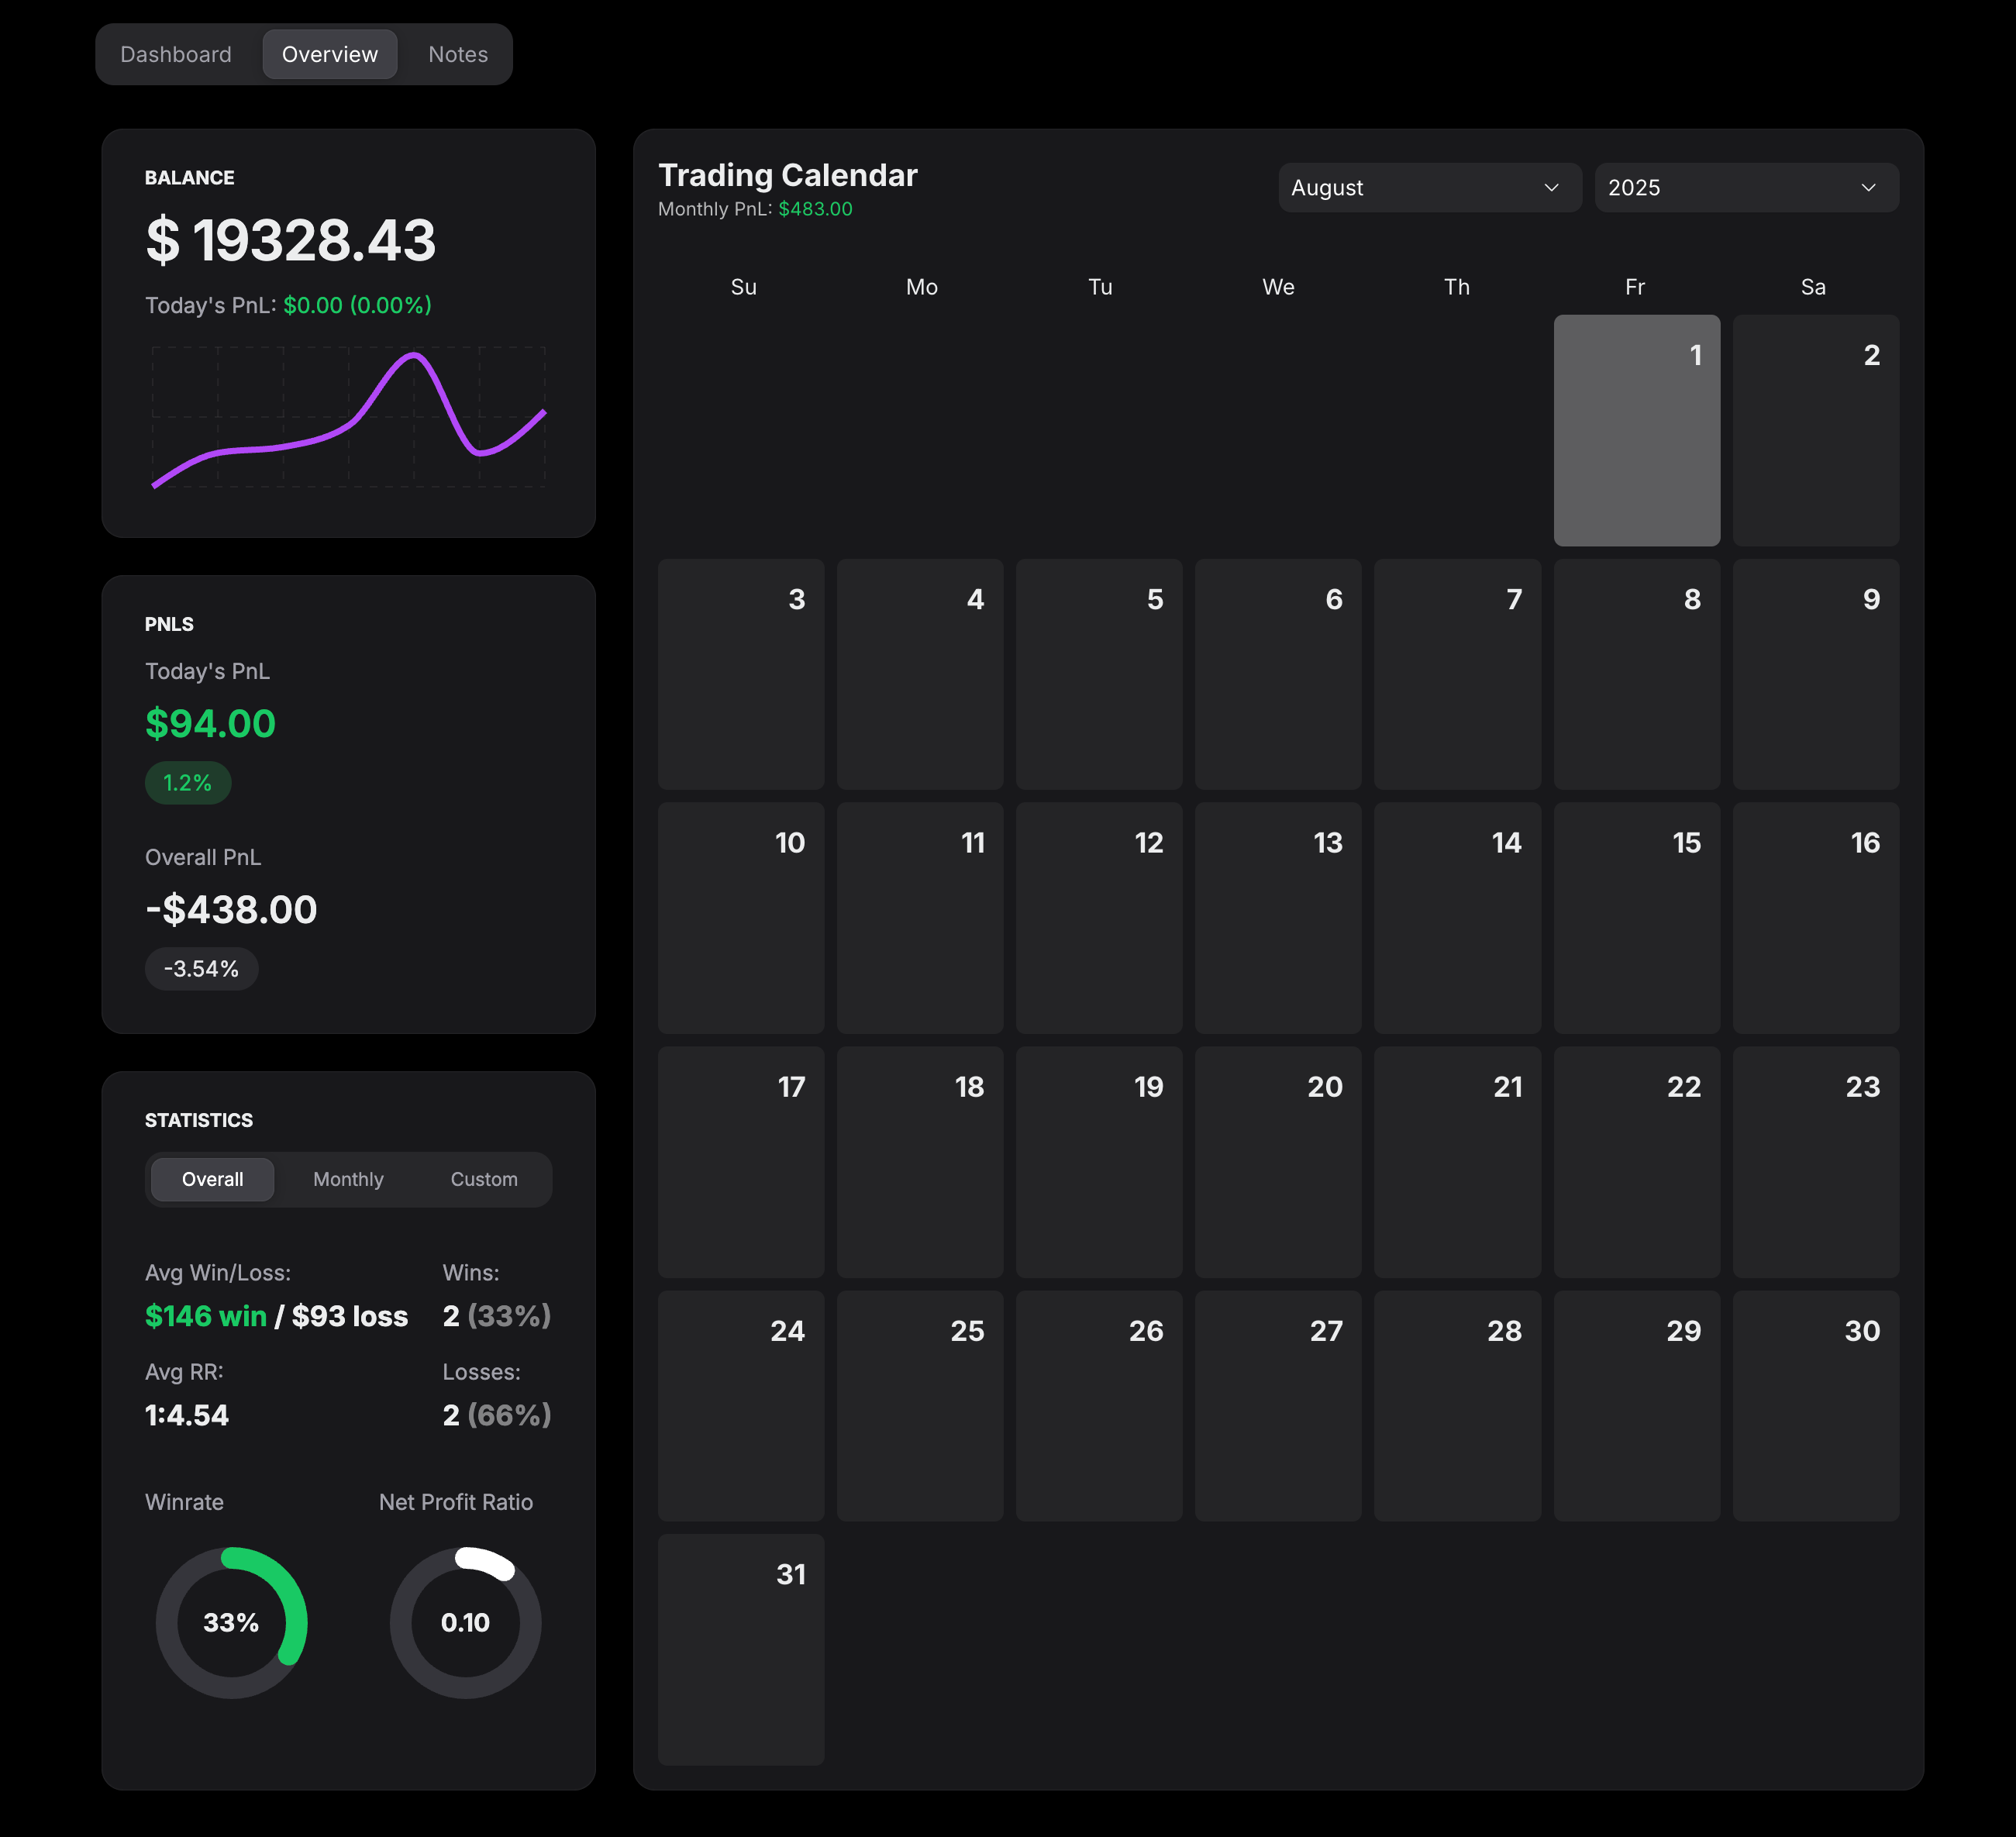Click the $93 loss text

[x=349, y=1316]
